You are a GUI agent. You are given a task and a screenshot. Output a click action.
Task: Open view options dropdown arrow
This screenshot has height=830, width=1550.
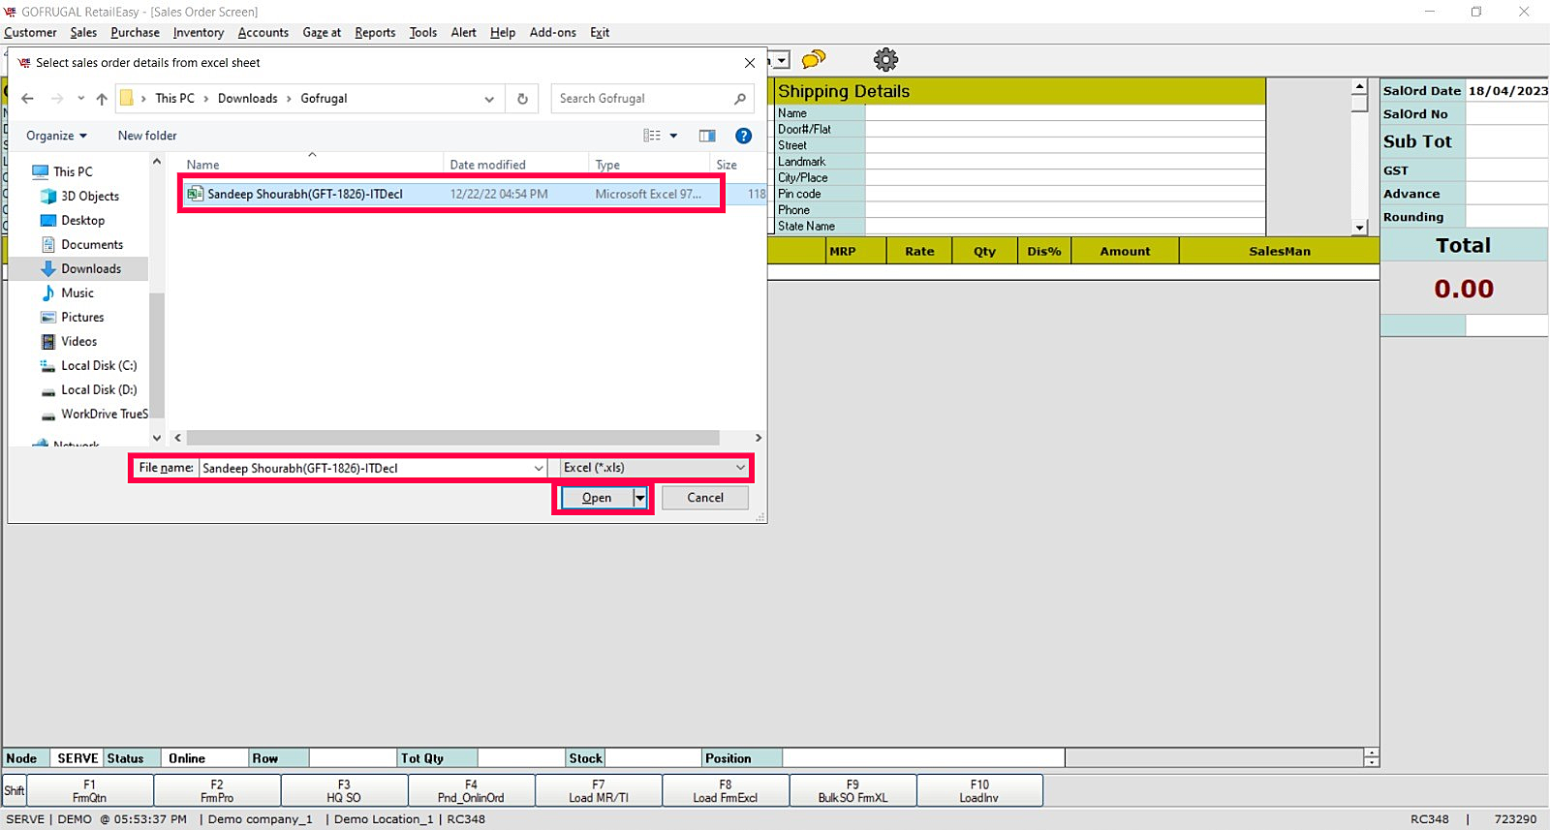pos(673,136)
